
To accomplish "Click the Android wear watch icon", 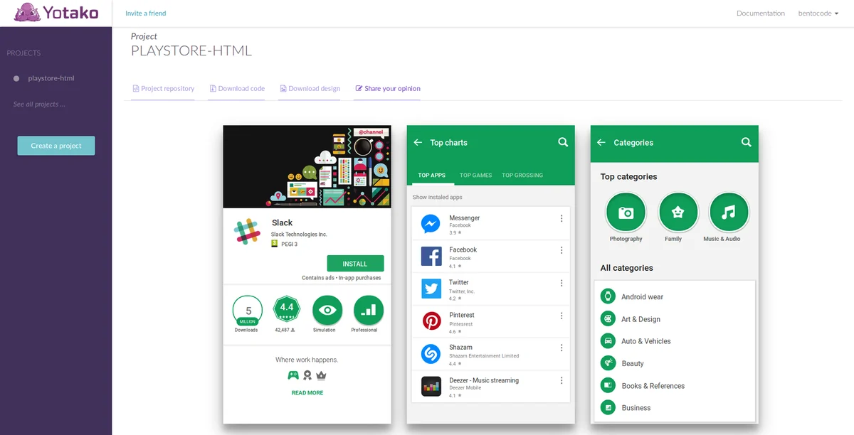I will (x=608, y=296).
